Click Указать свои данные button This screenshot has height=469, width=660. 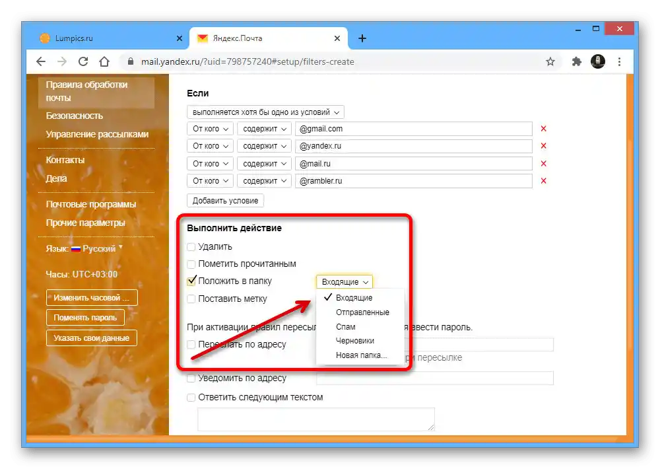[91, 338]
